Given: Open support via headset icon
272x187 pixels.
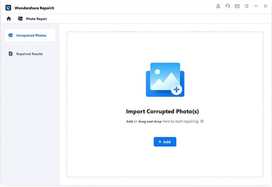Looking at the screenshot, I should tap(228, 6).
